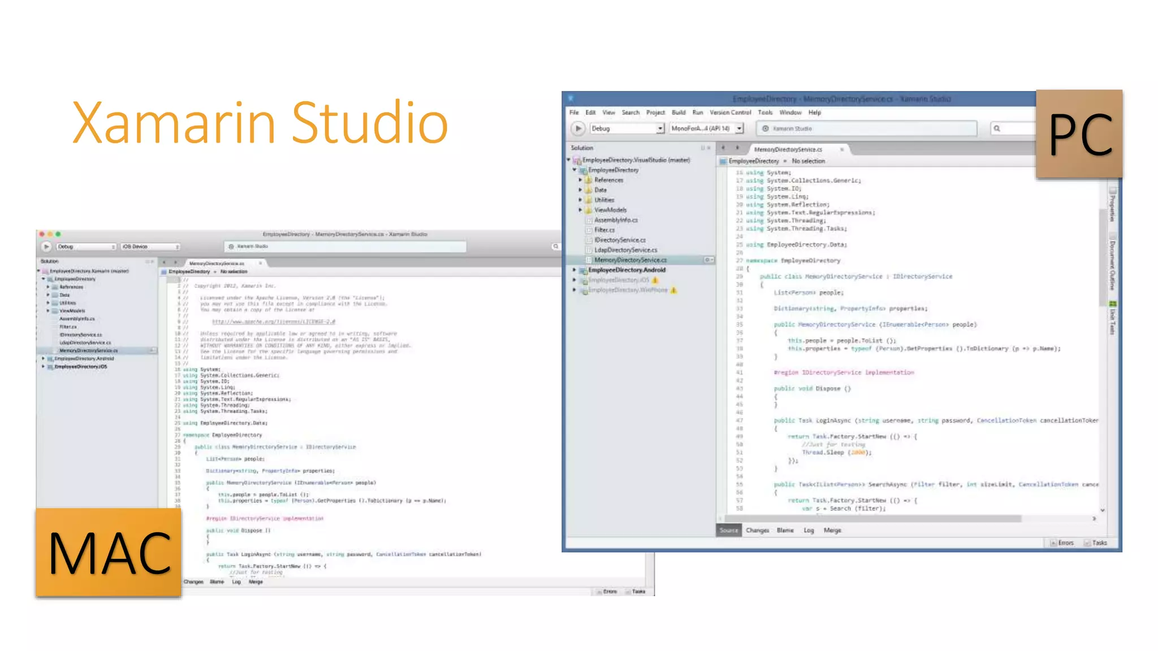The image size is (1158, 651).
Task: Open the File menu in PC window
Action: (x=574, y=112)
